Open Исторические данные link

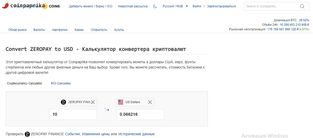tap(137, 134)
